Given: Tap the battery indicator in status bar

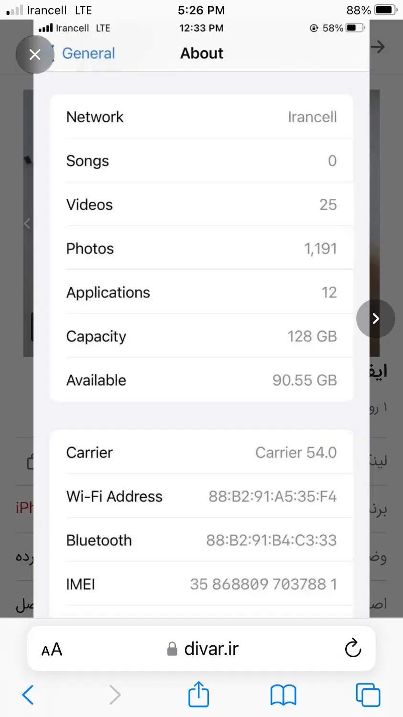Looking at the screenshot, I should point(386,10).
